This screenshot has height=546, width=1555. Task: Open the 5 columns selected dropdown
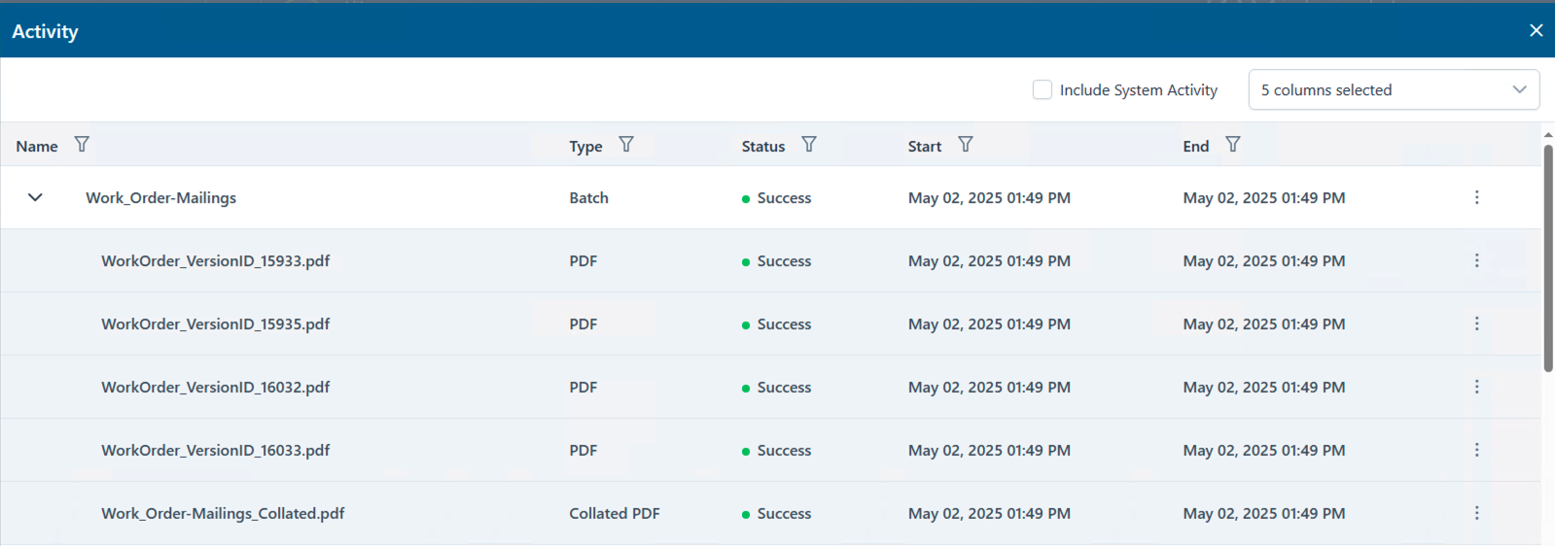tap(1394, 89)
